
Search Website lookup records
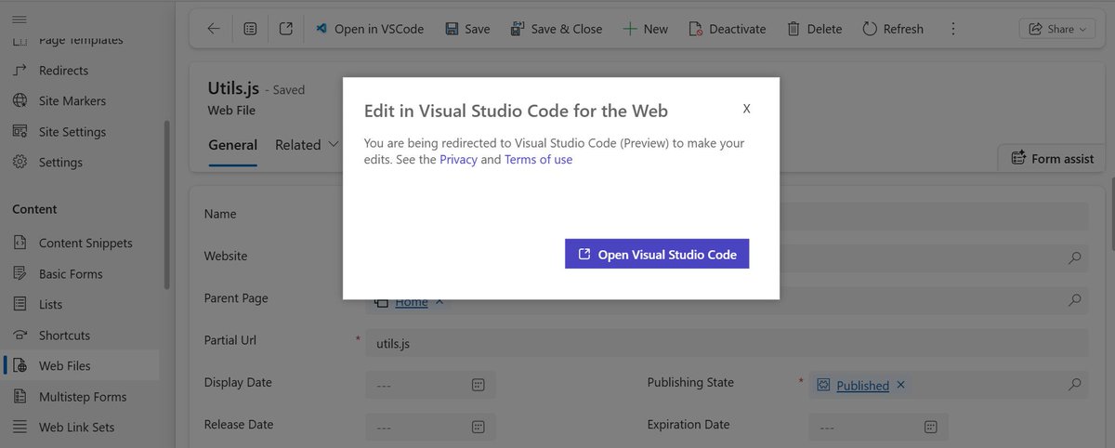pos(1075,257)
